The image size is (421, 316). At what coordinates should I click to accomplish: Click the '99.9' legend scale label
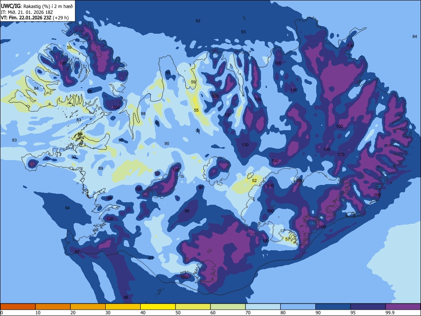390,313
